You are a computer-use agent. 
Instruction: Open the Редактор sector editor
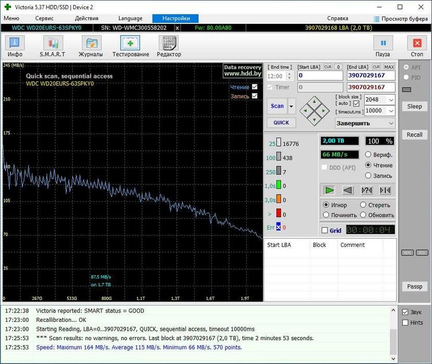[x=169, y=46]
